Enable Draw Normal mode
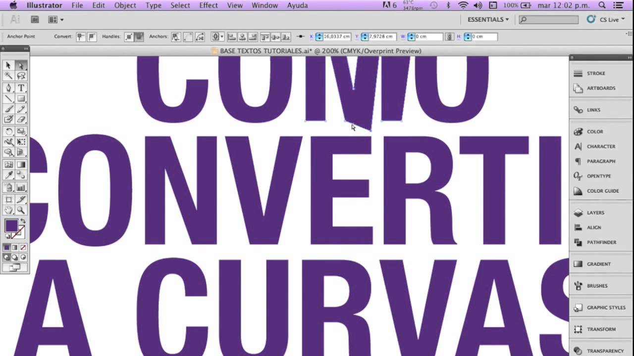 (6, 257)
